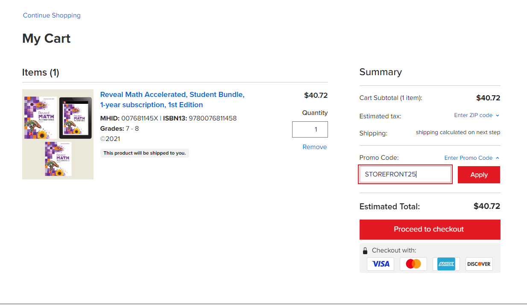Click the padlock icon beside Checkout with
Screen dimensions: 527x305
click(x=365, y=251)
